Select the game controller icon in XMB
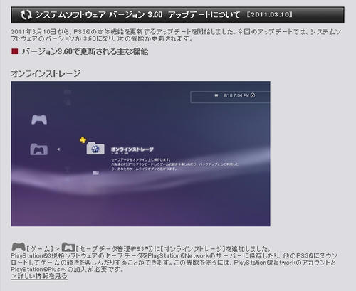Viewport: 356px width, 291px height. 39,120
